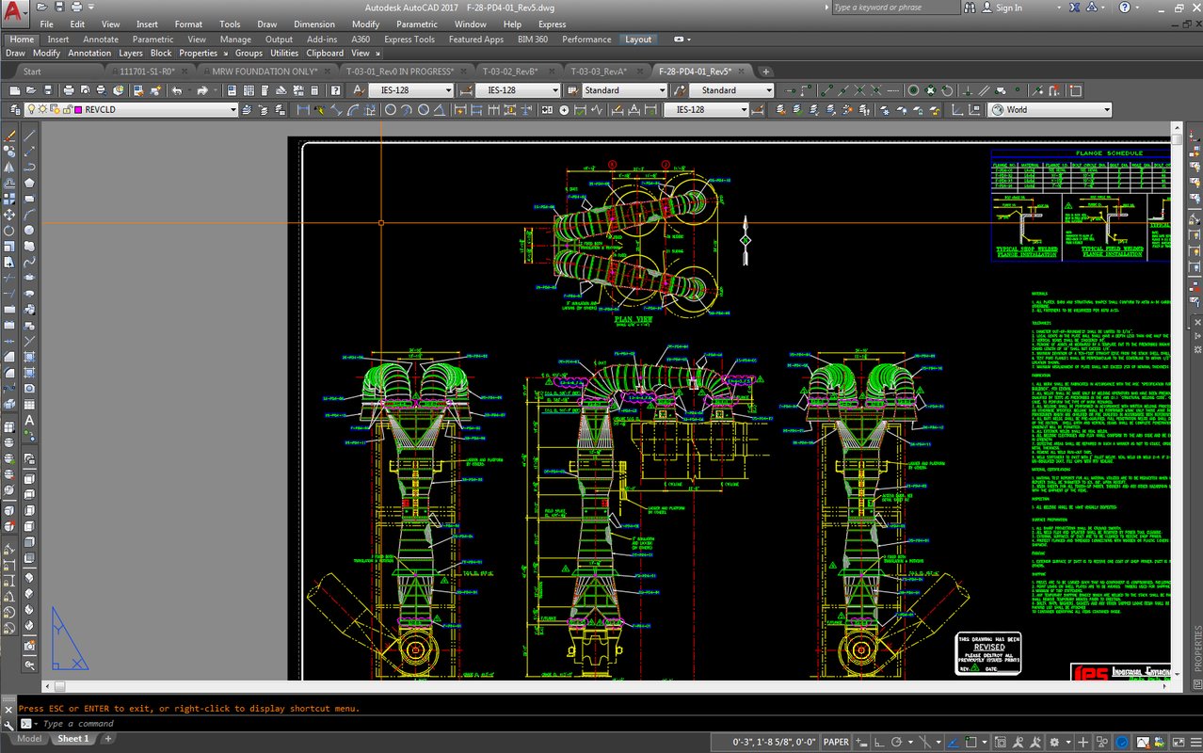Toggle layer lock icon for REVCLD
The height and width of the screenshot is (753, 1203).
(x=67, y=109)
